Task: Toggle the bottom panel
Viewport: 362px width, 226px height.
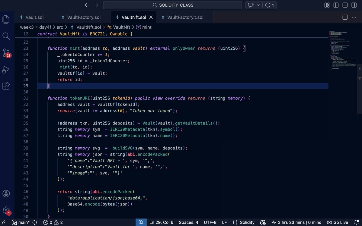Action: (345, 5)
